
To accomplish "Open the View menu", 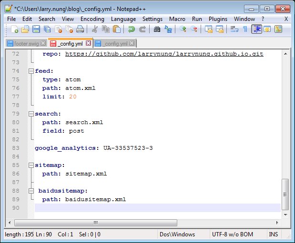I will click(68, 19).
